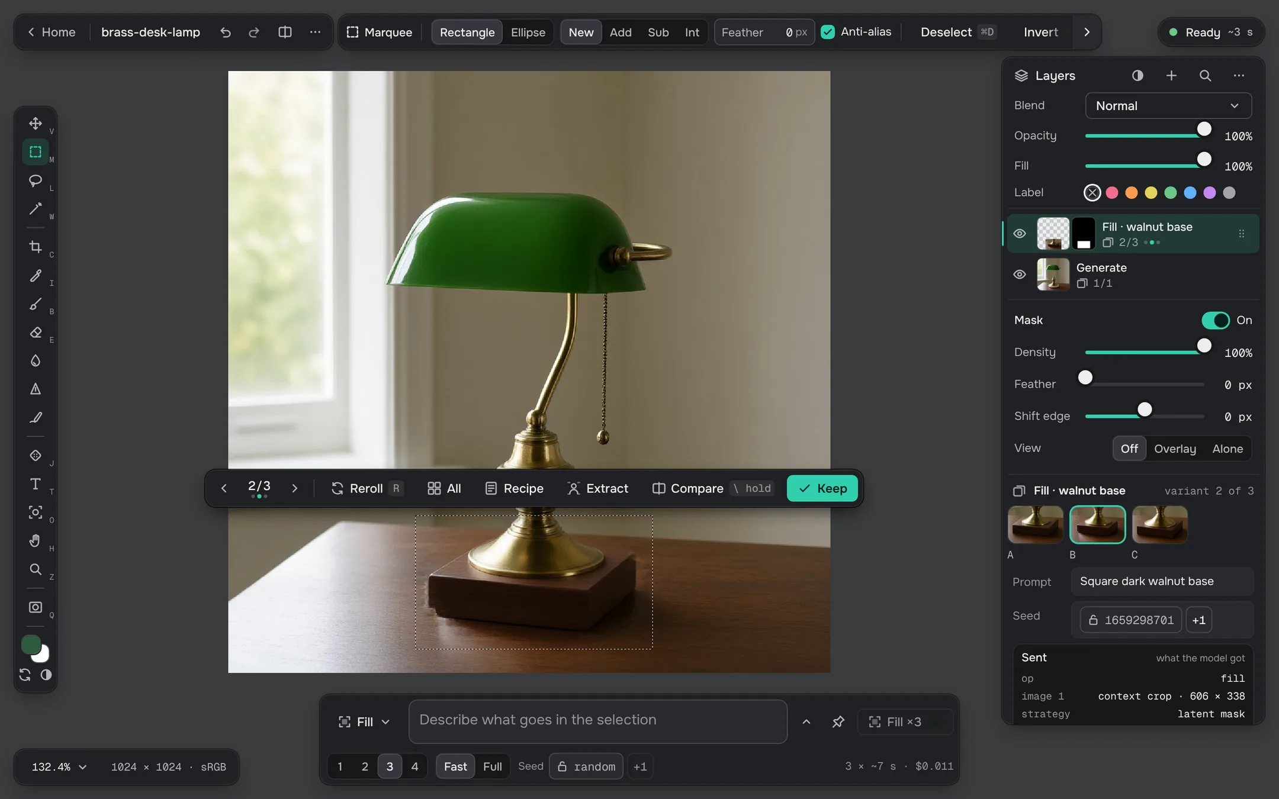The width and height of the screenshot is (1279, 799).
Task: Select the Move tool
Action: [x=35, y=123]
